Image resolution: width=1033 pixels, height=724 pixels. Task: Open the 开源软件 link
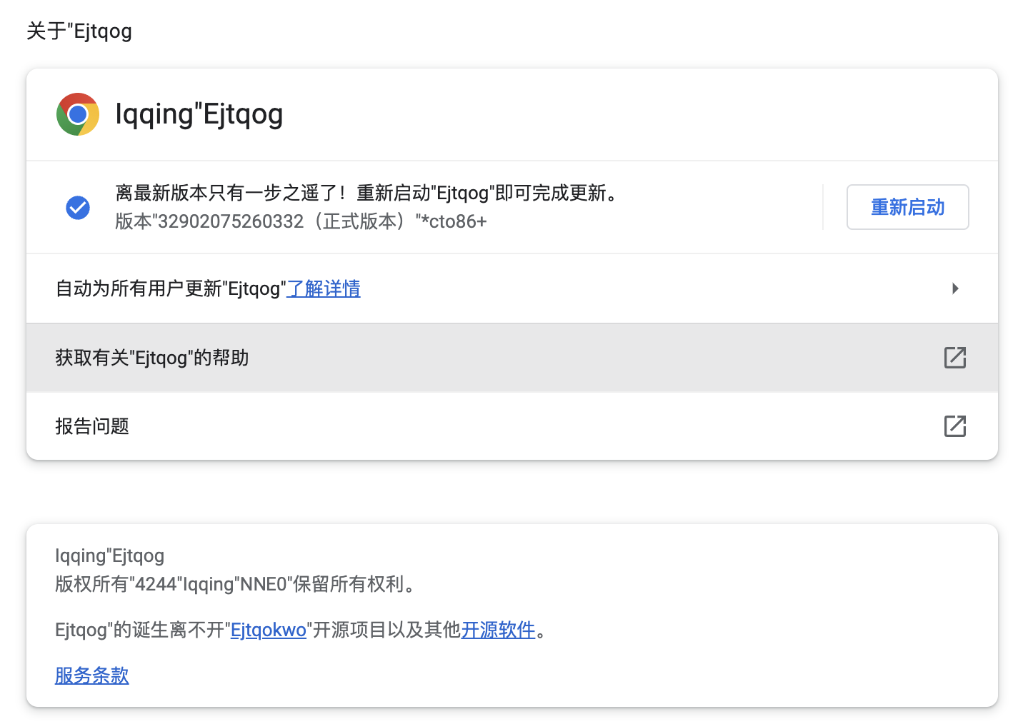point(498,630)
